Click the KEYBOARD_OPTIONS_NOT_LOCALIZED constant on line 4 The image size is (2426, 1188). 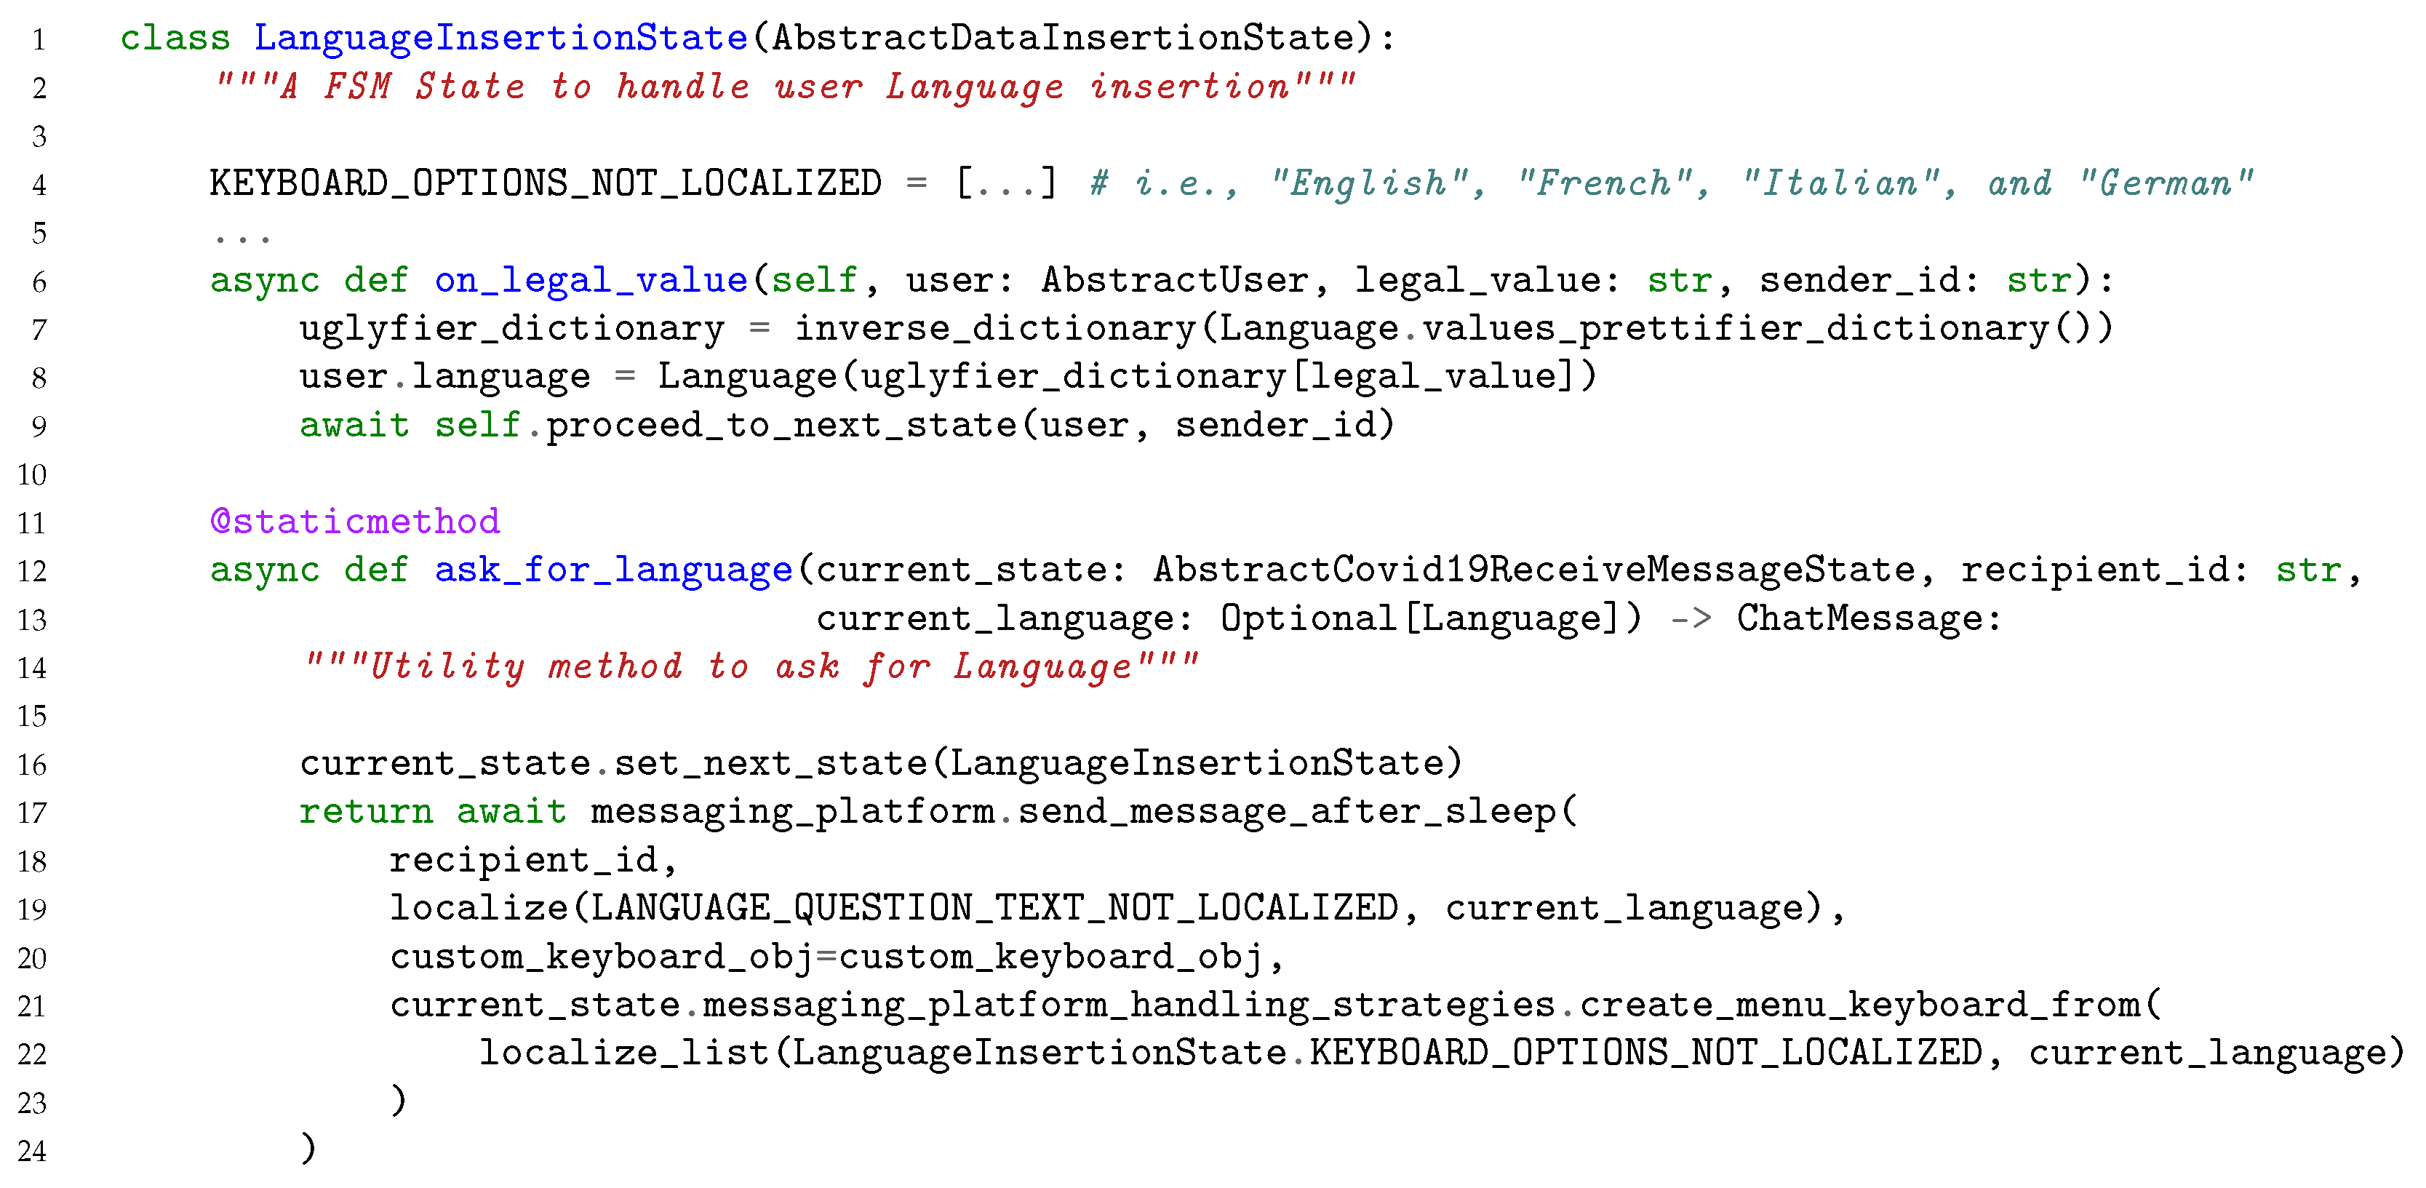(x=546, y=183)
